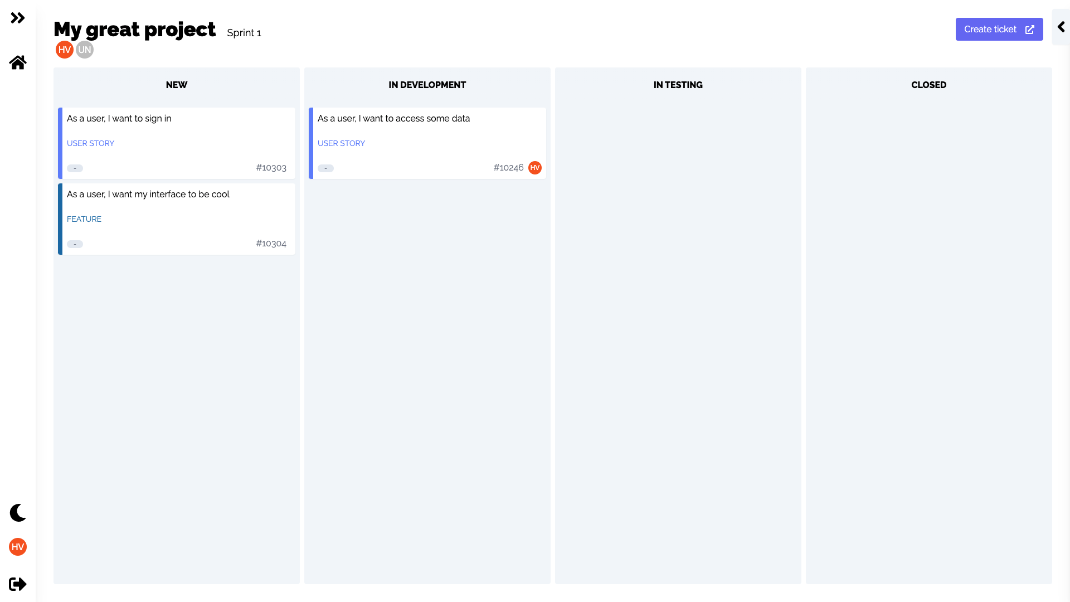Click estimate badge on ticket #10303

[75, 168]
